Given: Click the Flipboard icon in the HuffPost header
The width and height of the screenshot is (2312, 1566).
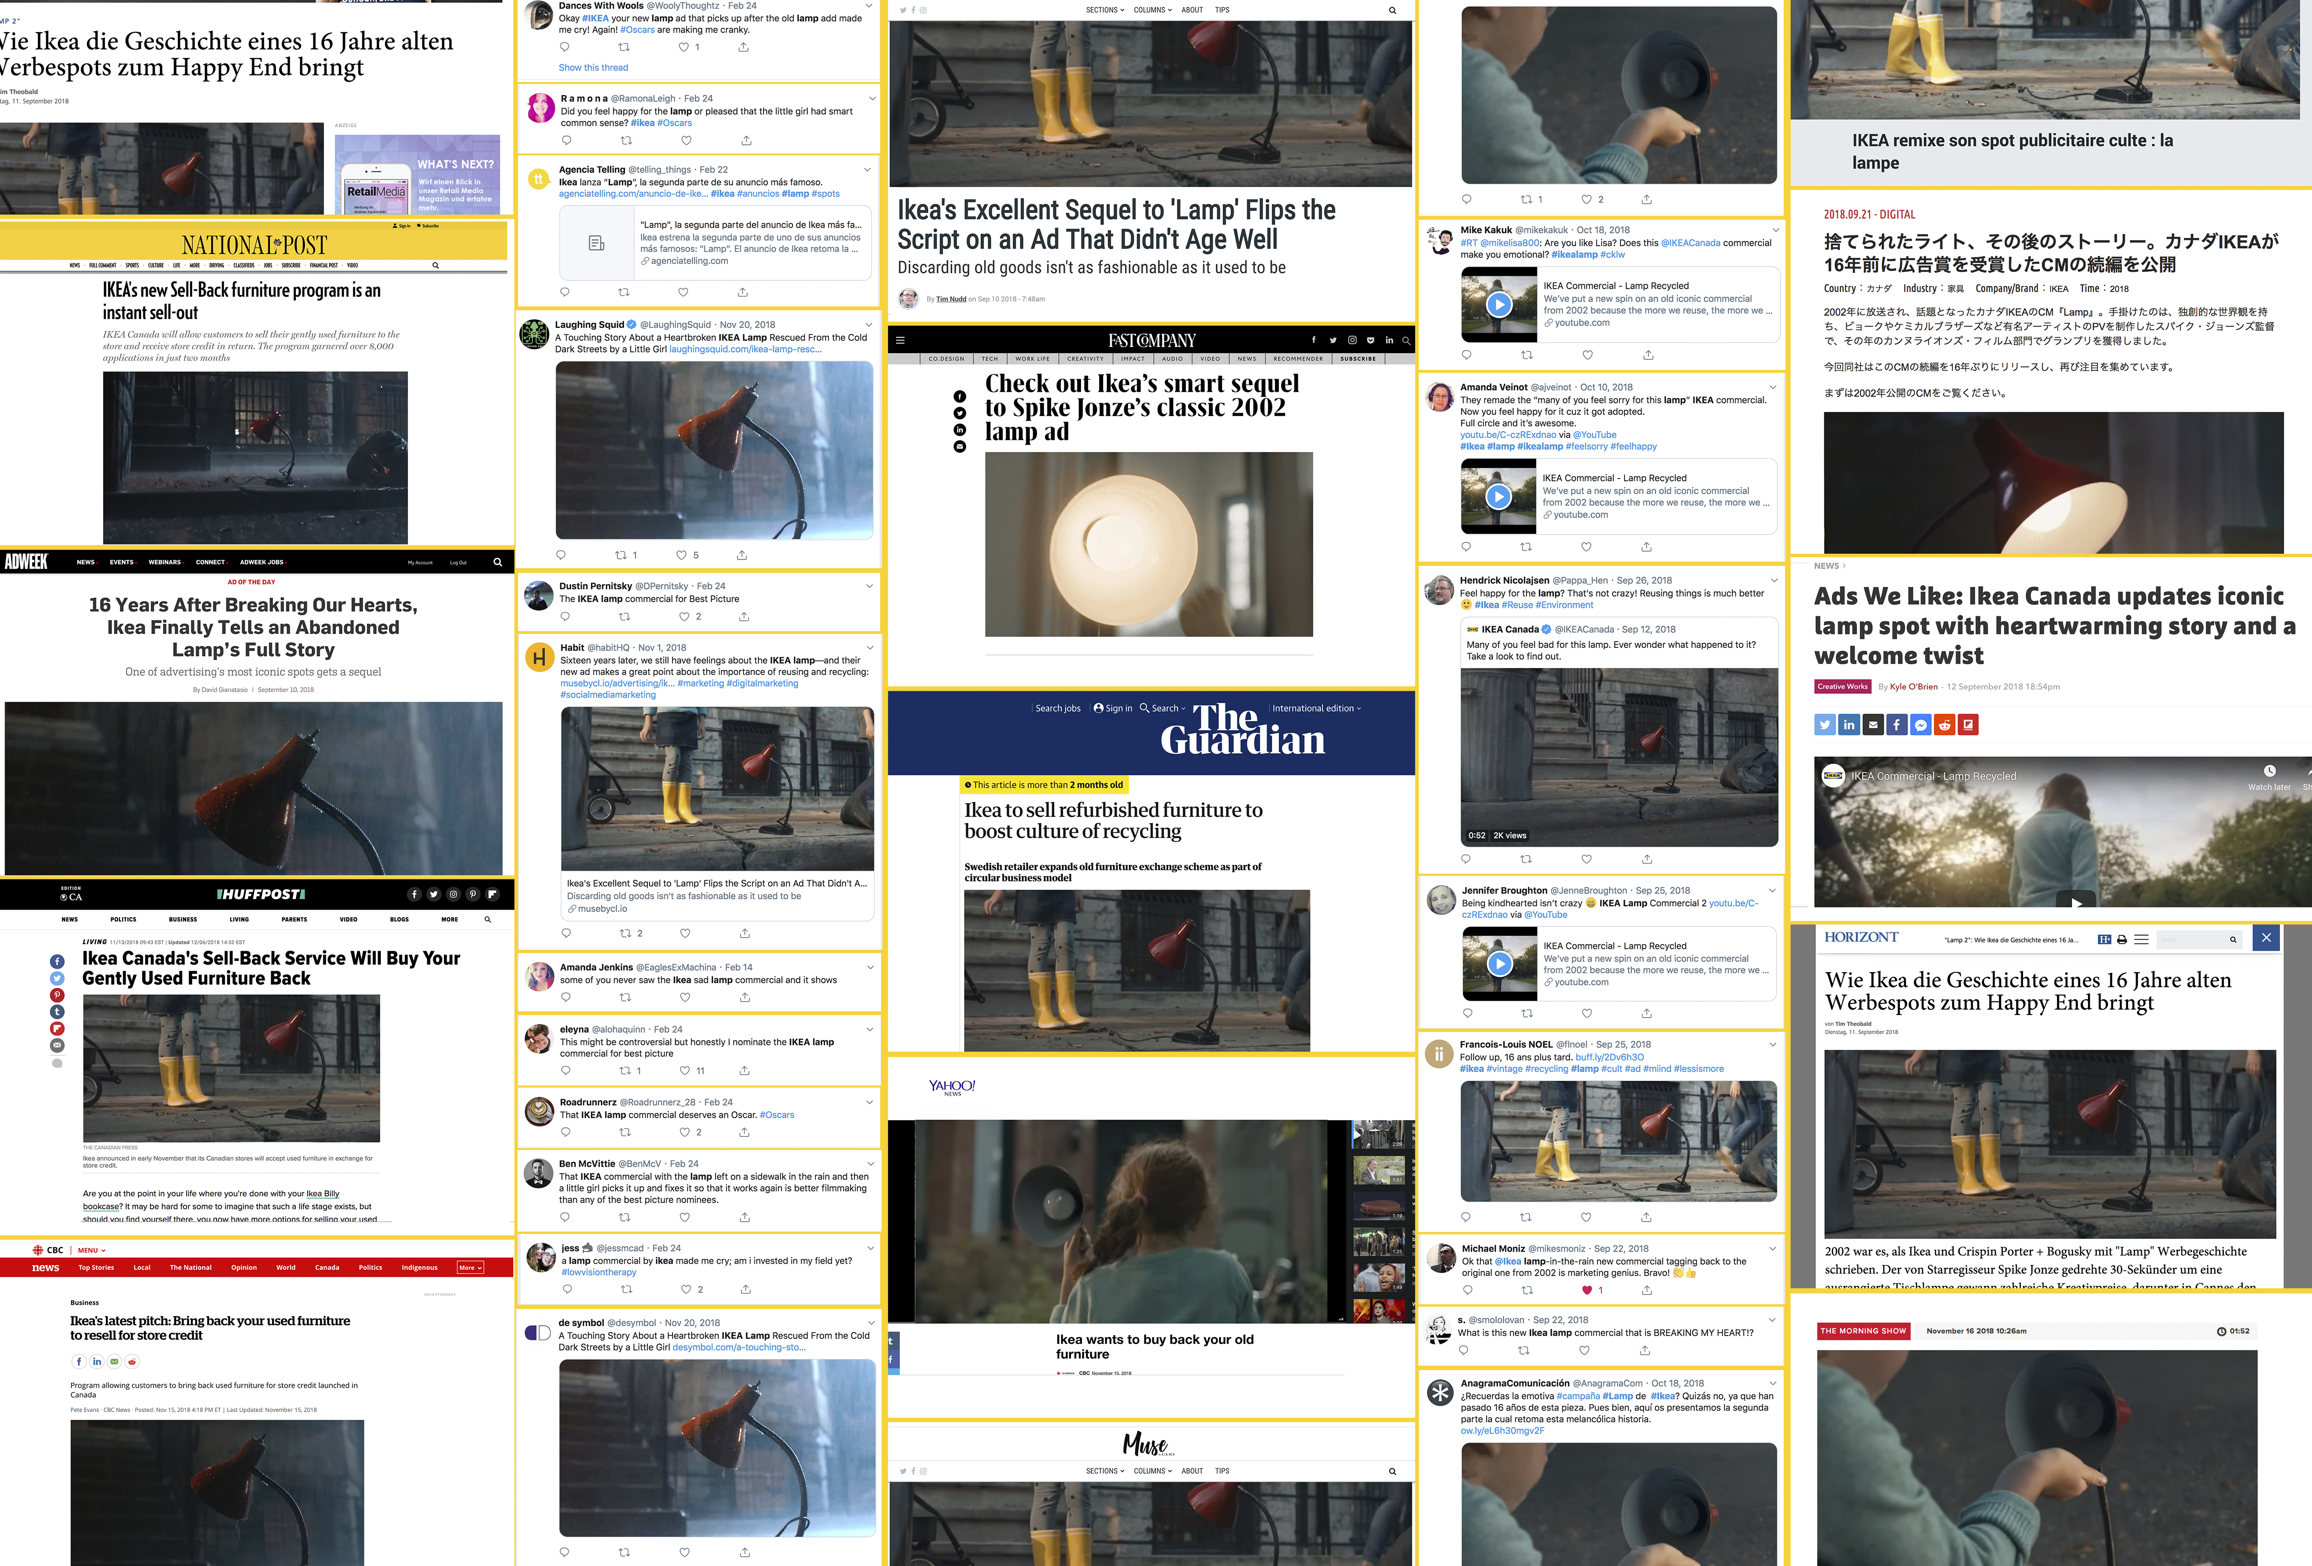Looking at the screenshot, I should pyautogui.click(x=491, y=894).
